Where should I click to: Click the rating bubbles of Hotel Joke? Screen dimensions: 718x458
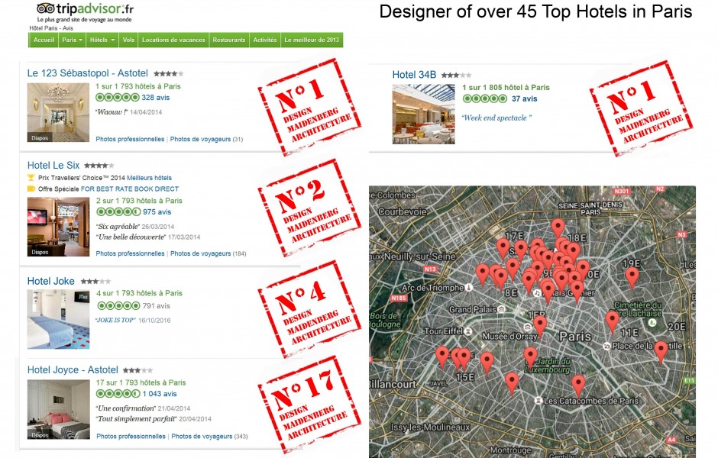[118, 305]
